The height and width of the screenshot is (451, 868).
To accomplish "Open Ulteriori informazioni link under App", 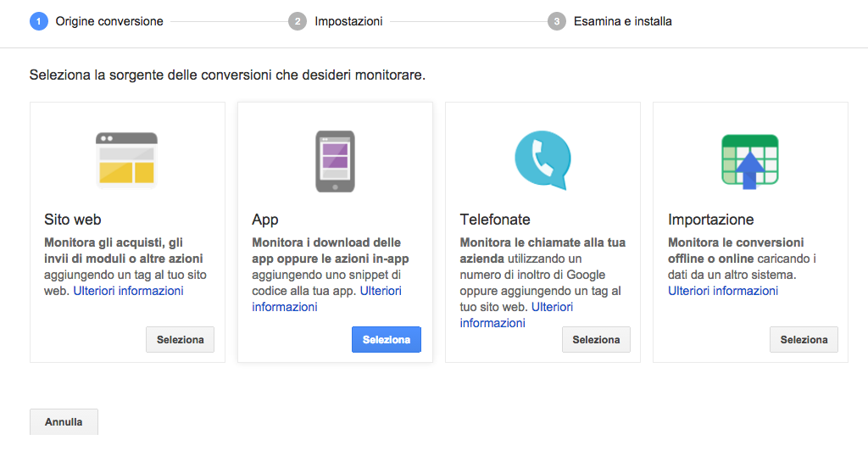I will click(x=381, y=291).
